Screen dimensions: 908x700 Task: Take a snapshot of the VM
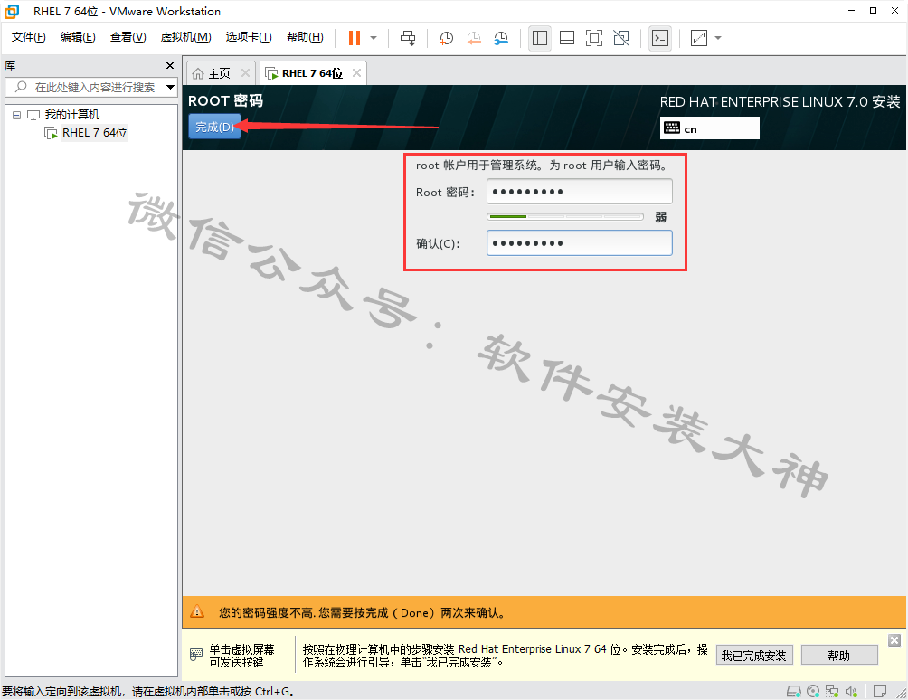(446, 38)
